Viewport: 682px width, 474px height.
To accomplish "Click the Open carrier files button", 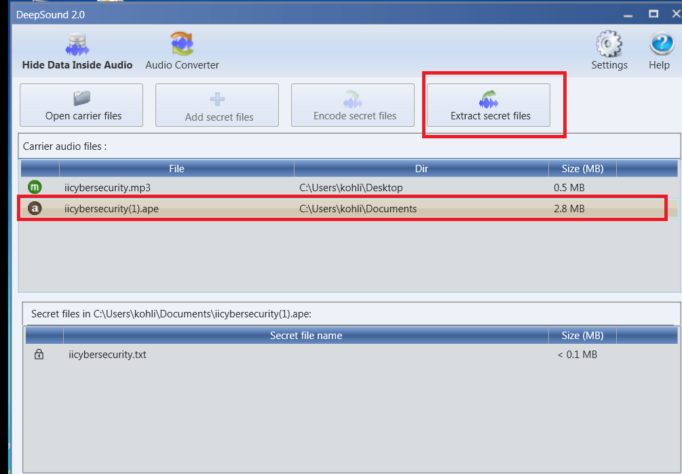I will point(81,105).
